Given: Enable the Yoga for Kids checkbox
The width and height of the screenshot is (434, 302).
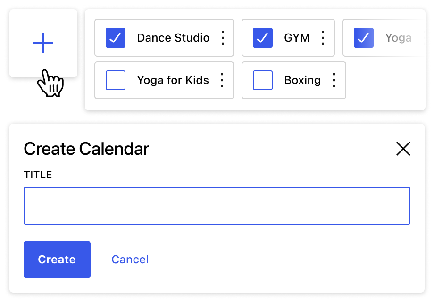Looking at the screenshot, I should (x=116, y=80).
